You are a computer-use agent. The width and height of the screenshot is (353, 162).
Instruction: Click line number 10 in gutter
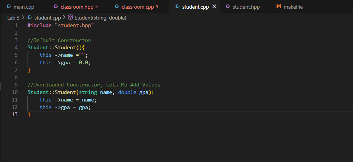click(14, 92)
